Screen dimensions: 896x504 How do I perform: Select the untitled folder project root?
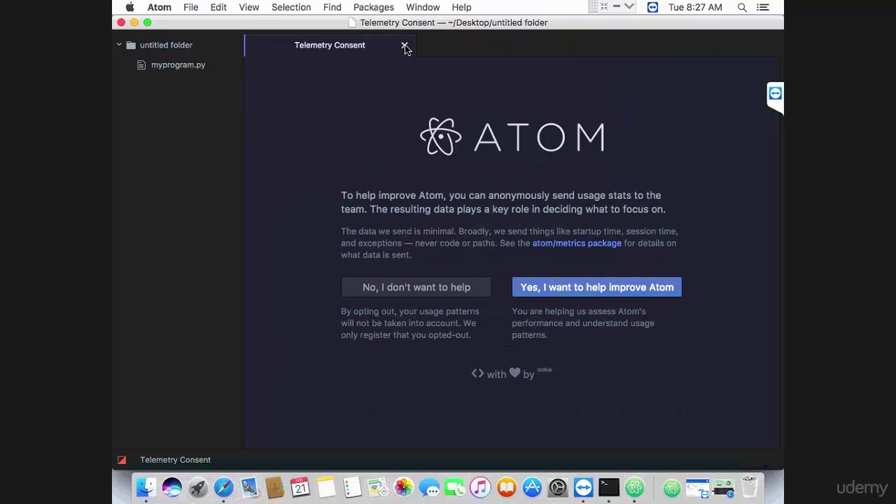coord(166,45)
